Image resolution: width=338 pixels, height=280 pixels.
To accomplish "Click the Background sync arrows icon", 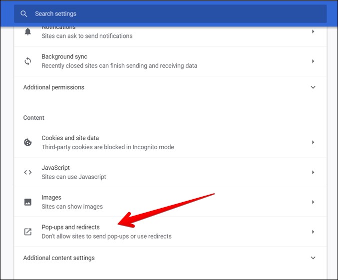I will [27, 61].
